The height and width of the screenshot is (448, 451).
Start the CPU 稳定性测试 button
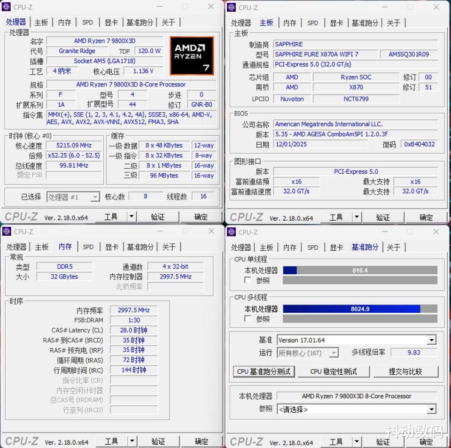point(334,371)
